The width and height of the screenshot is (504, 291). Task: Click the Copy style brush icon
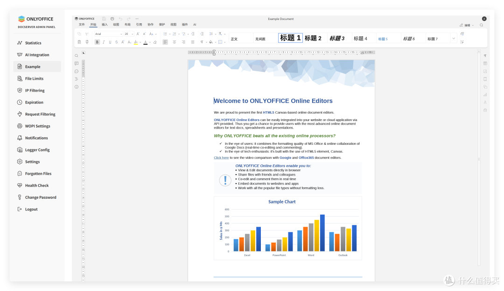87,42
